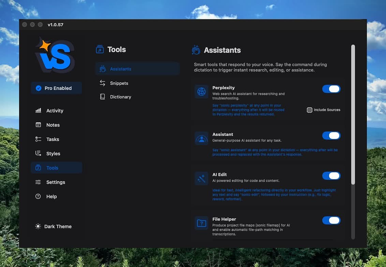This screenshot has height=267, width=386.
Task: Click the Perplexity globe icon
Action: [x=202, y=92]
